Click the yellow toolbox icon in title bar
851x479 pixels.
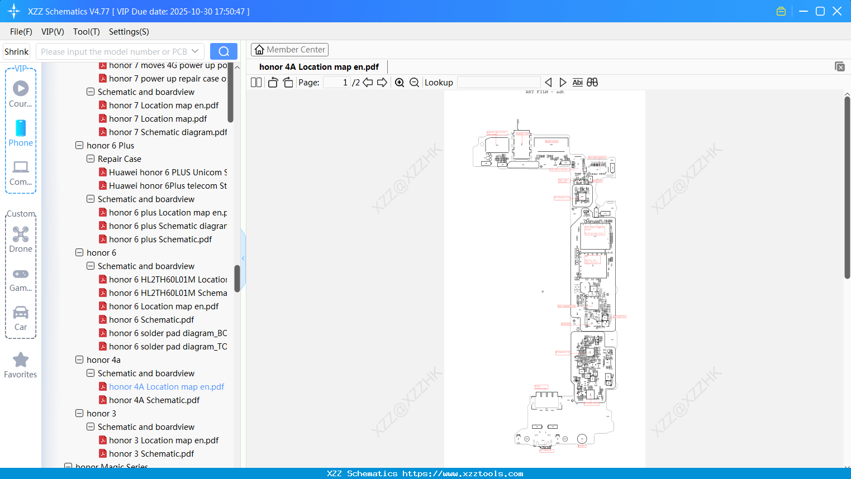click(x=781, y=11)
